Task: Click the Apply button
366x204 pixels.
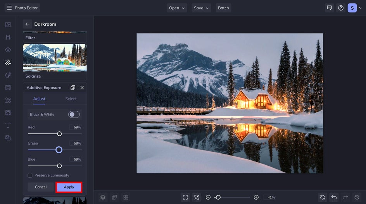Action: pos(69,187)
